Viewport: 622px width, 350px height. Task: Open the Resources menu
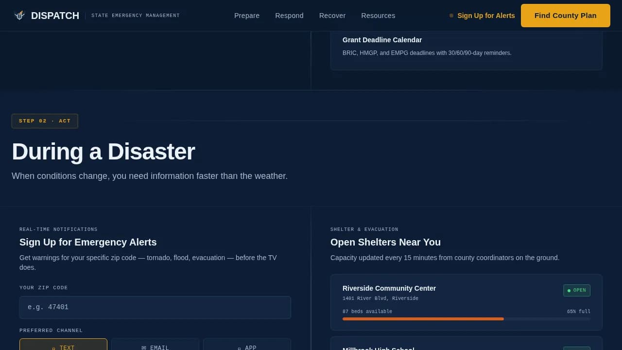(x=378, y=16)
